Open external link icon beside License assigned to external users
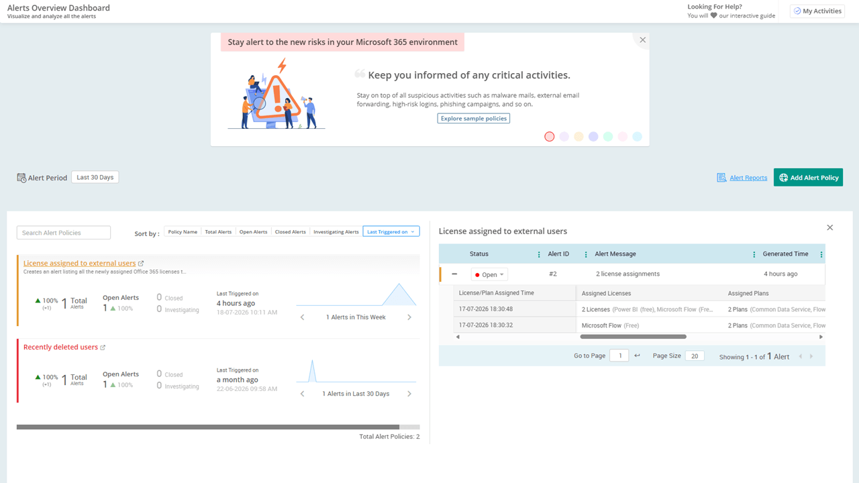The image size is (859, 483). click(x=141, y=264)
